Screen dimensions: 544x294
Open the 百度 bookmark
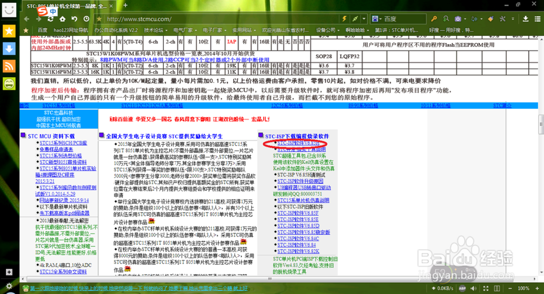coord(42,30)
